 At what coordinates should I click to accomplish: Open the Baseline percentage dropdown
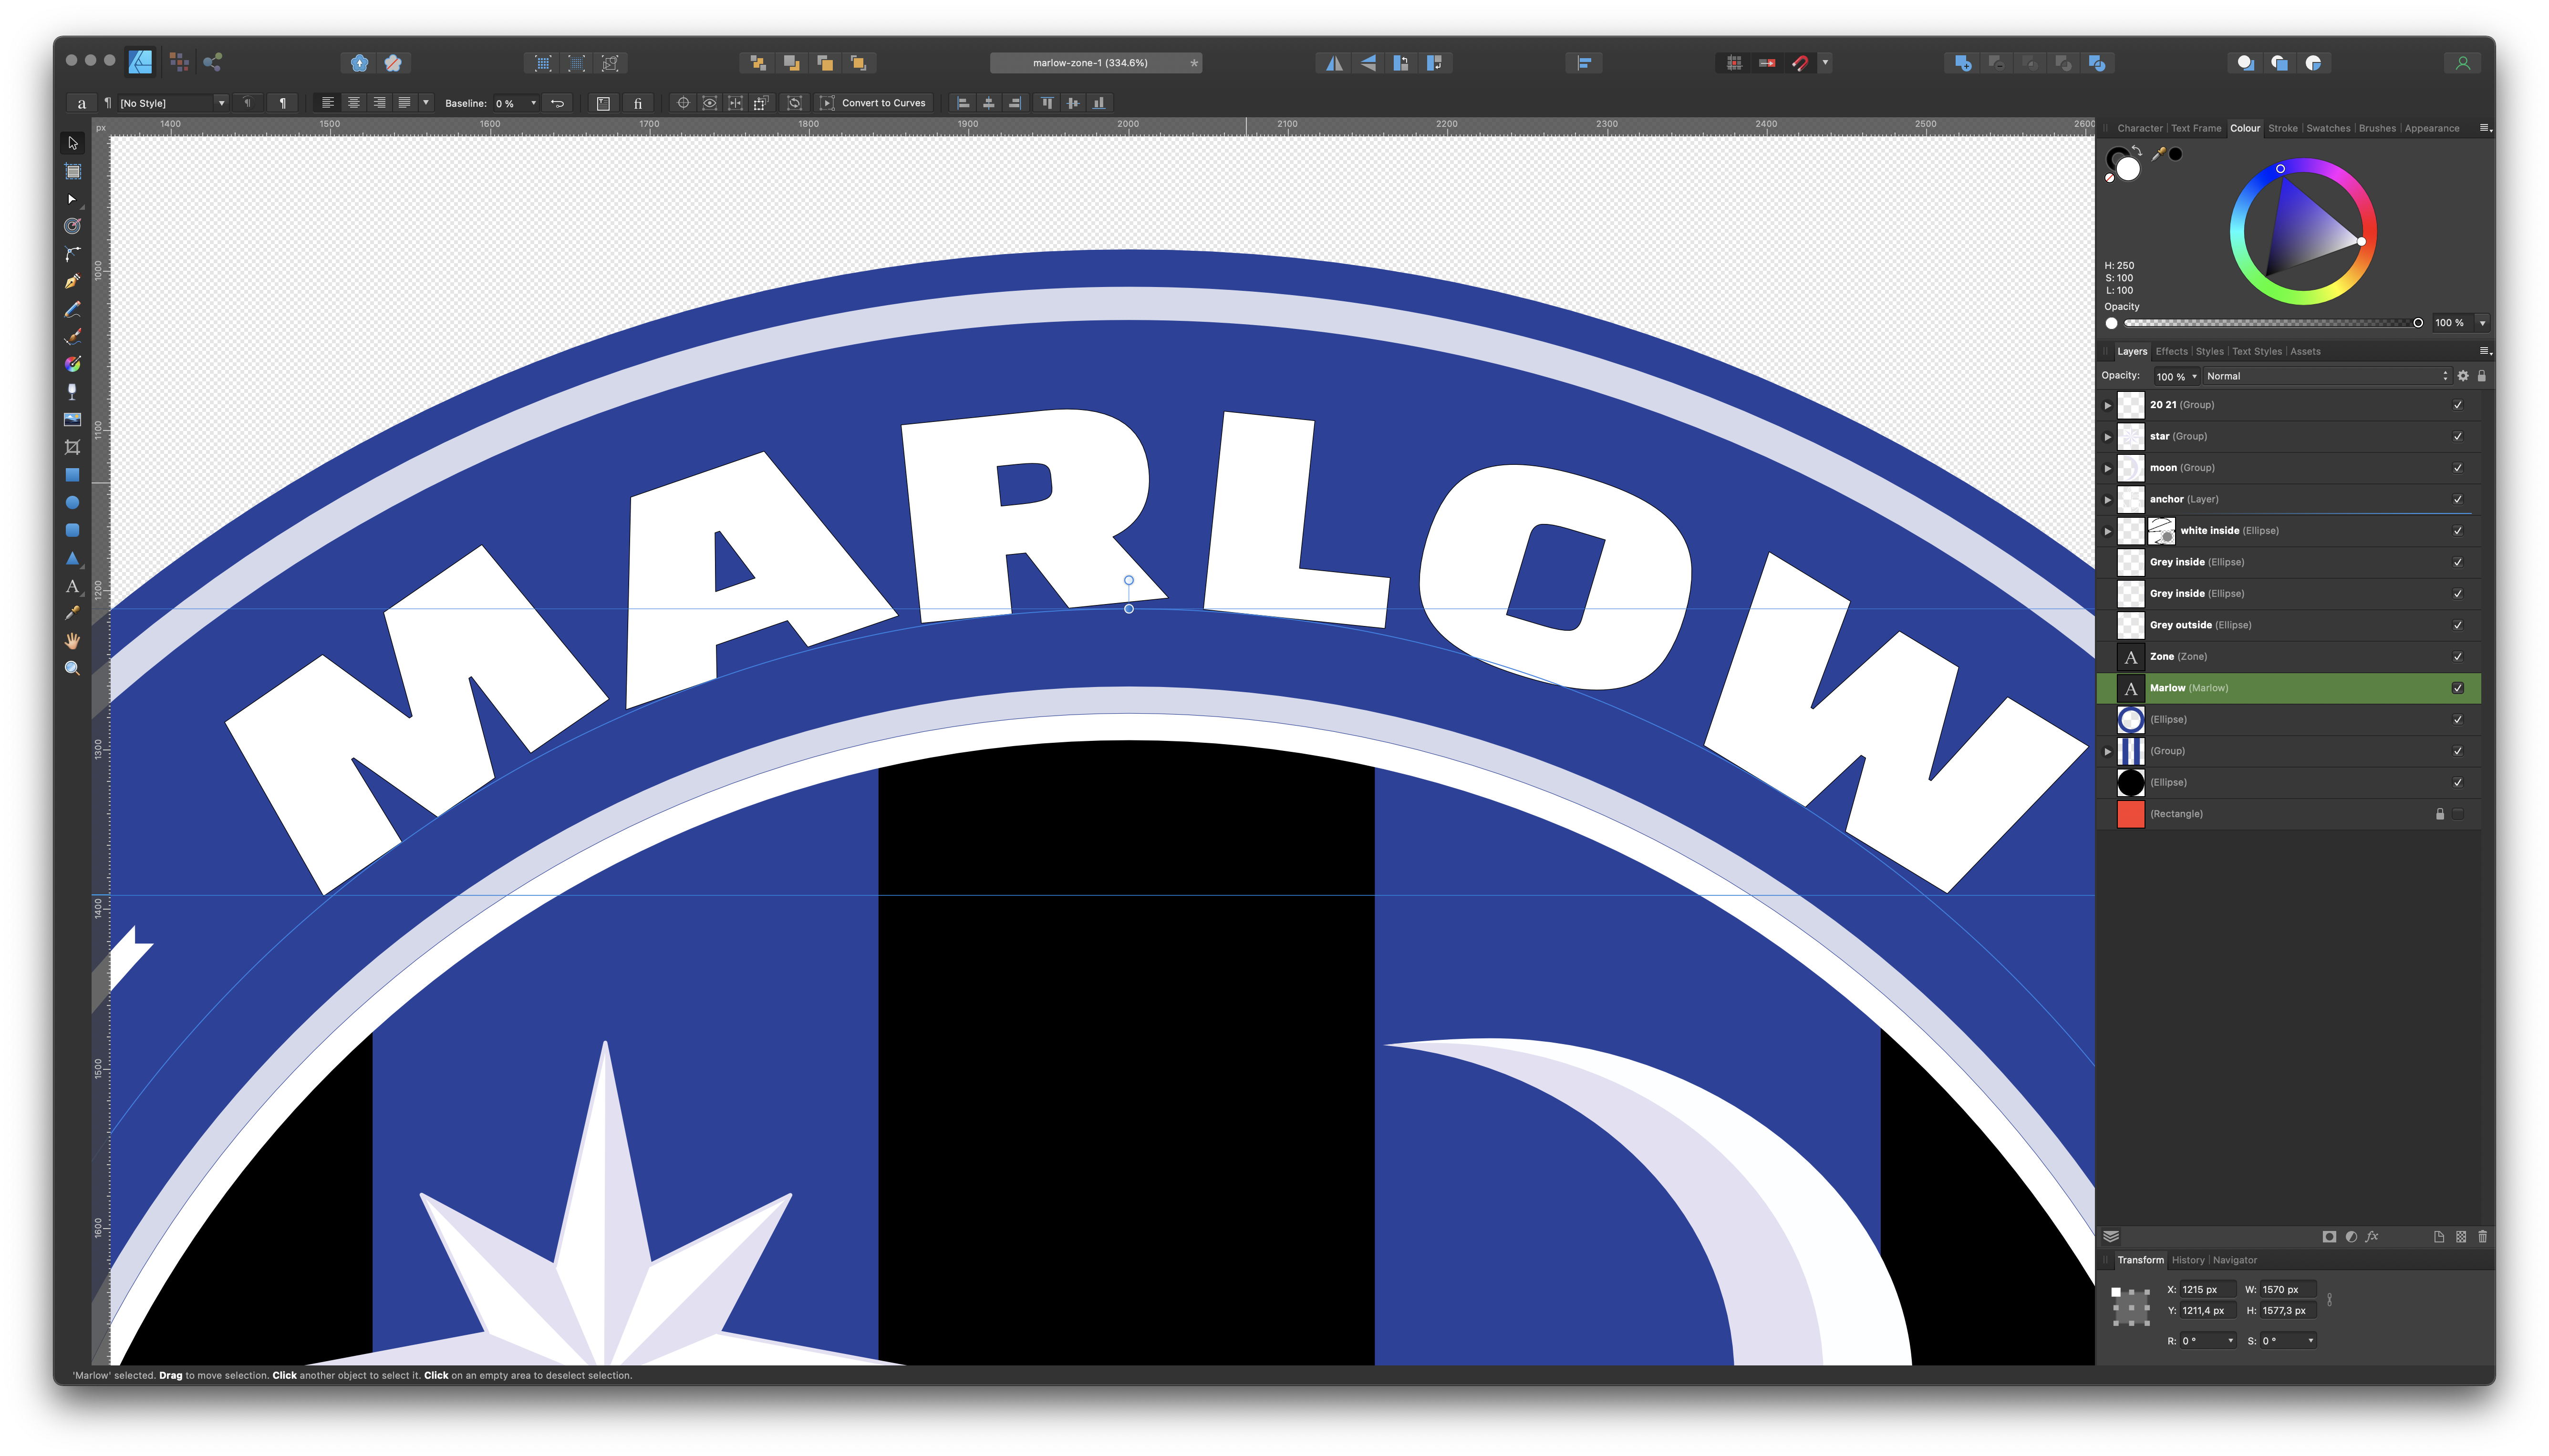click(533, 103)
